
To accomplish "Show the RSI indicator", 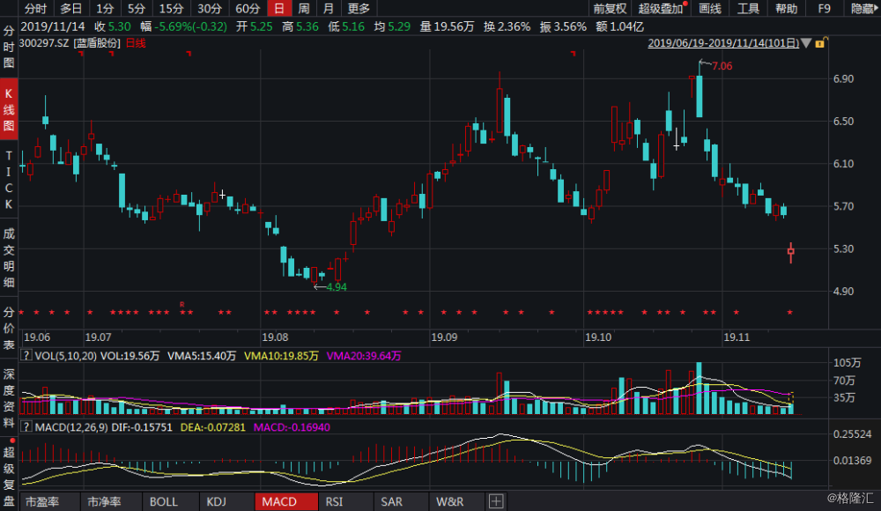I will click(334, 501).
